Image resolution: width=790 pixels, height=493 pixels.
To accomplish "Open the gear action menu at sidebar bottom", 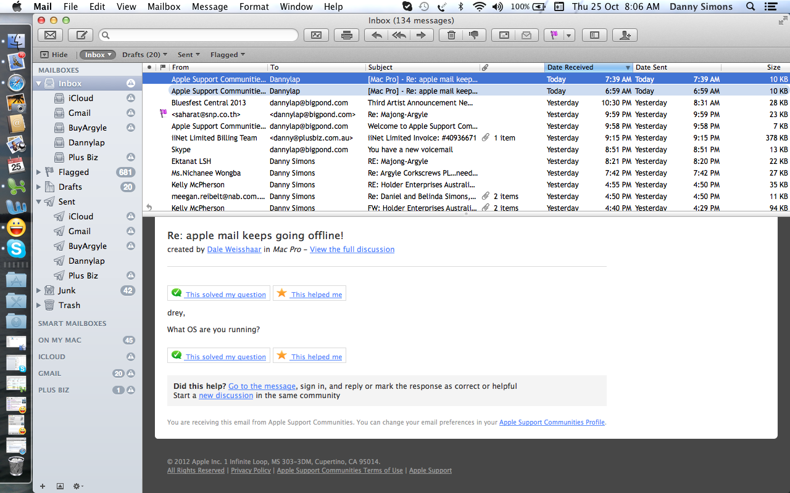I will pos(78,486).
